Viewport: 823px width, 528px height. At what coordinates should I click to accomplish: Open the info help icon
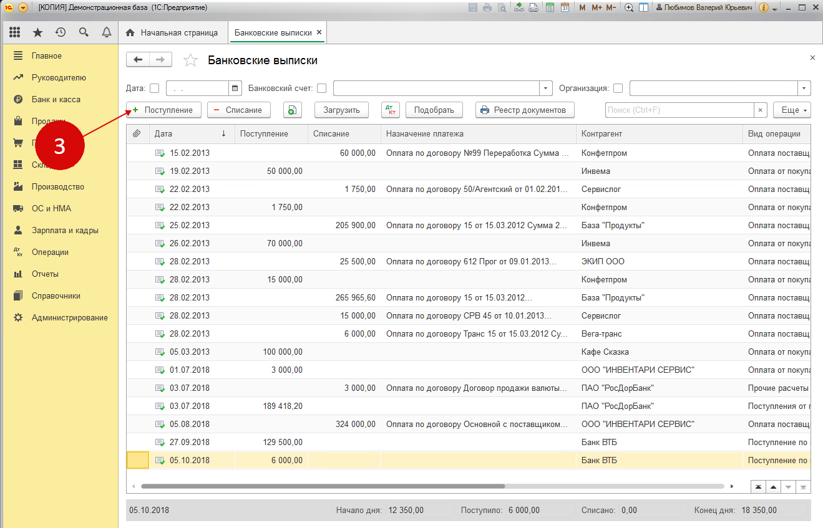[763, 7]
